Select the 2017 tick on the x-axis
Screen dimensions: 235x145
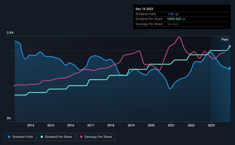tap(91, 125)
